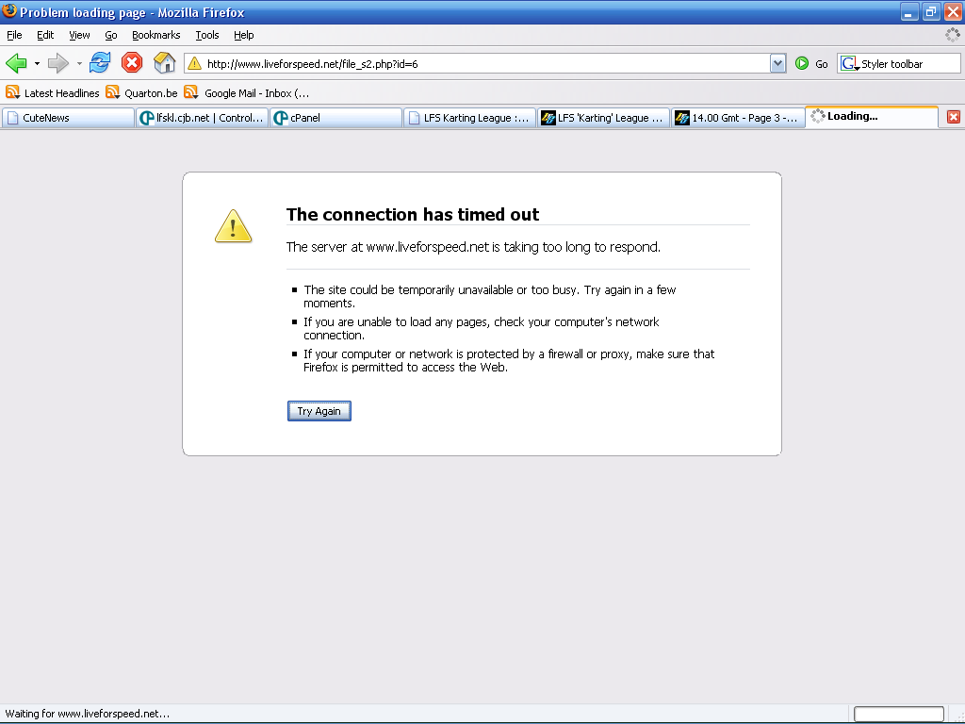This screenshot has height=724, width=965.
Task: Close the current tab with red X
Action: click(x=954, y=117)
